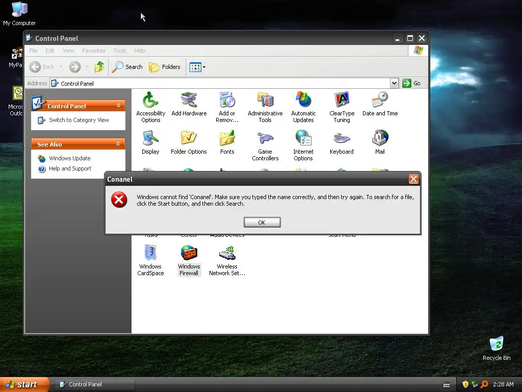The height and width of the screenshot is (392, 522).
Task: Close the Conanel error dialog
Action: pyautogui.click(x=413, y=179)
